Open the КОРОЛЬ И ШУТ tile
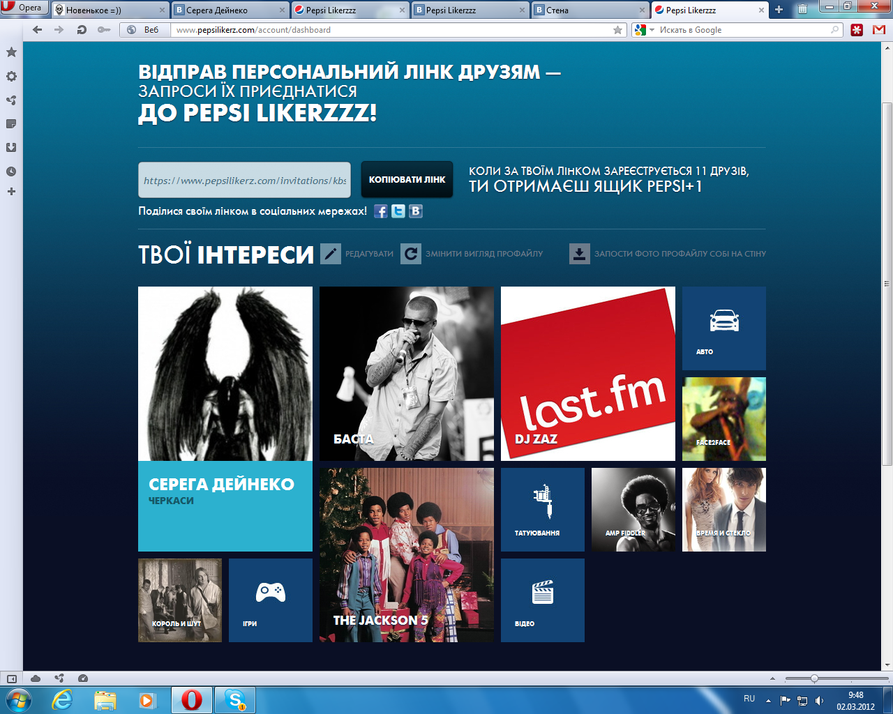893x714 pixels. point(180,600)
